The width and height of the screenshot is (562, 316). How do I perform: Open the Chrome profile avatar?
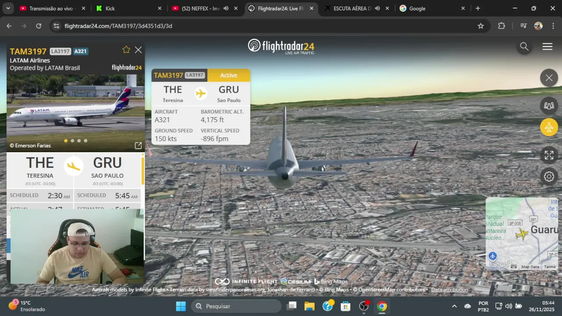[538, 26]
